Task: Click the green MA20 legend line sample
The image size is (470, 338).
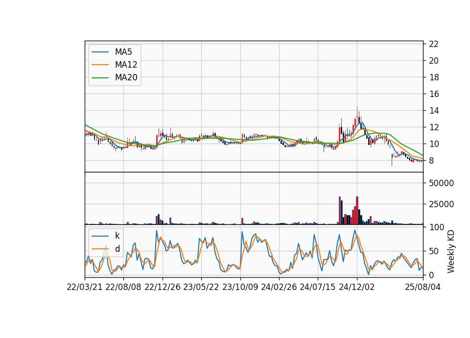Action: click(100, 78)
